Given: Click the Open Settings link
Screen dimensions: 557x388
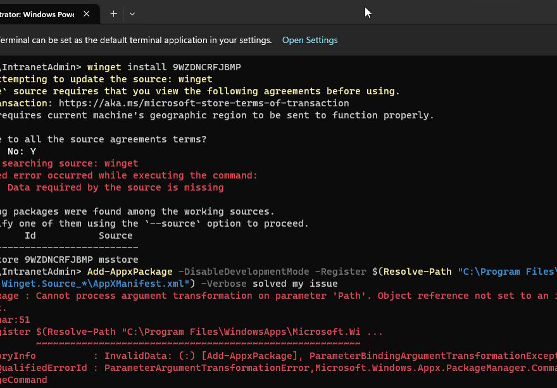Looking at the screenshot, I should click(310, 40).
